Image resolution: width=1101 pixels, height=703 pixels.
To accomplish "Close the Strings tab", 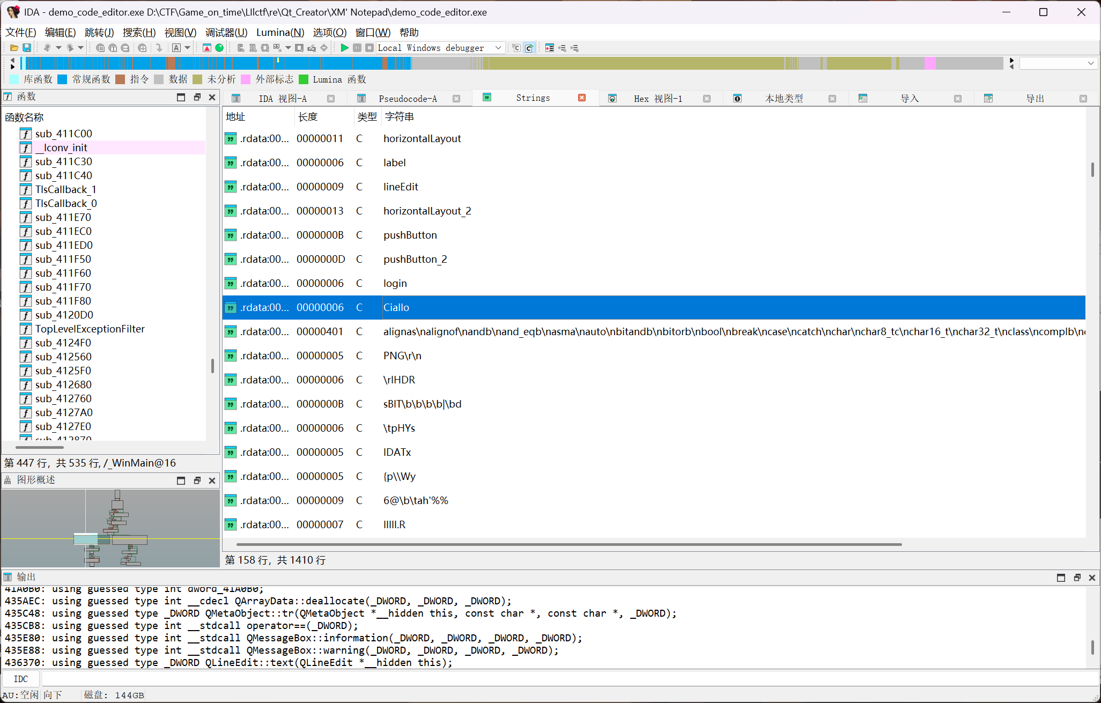I will [x=582, y=98].
